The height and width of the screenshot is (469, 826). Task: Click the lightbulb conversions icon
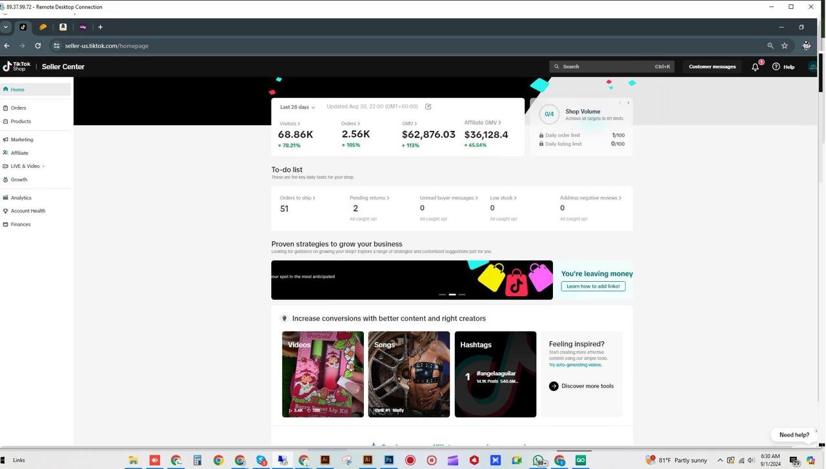pos(284,319)
